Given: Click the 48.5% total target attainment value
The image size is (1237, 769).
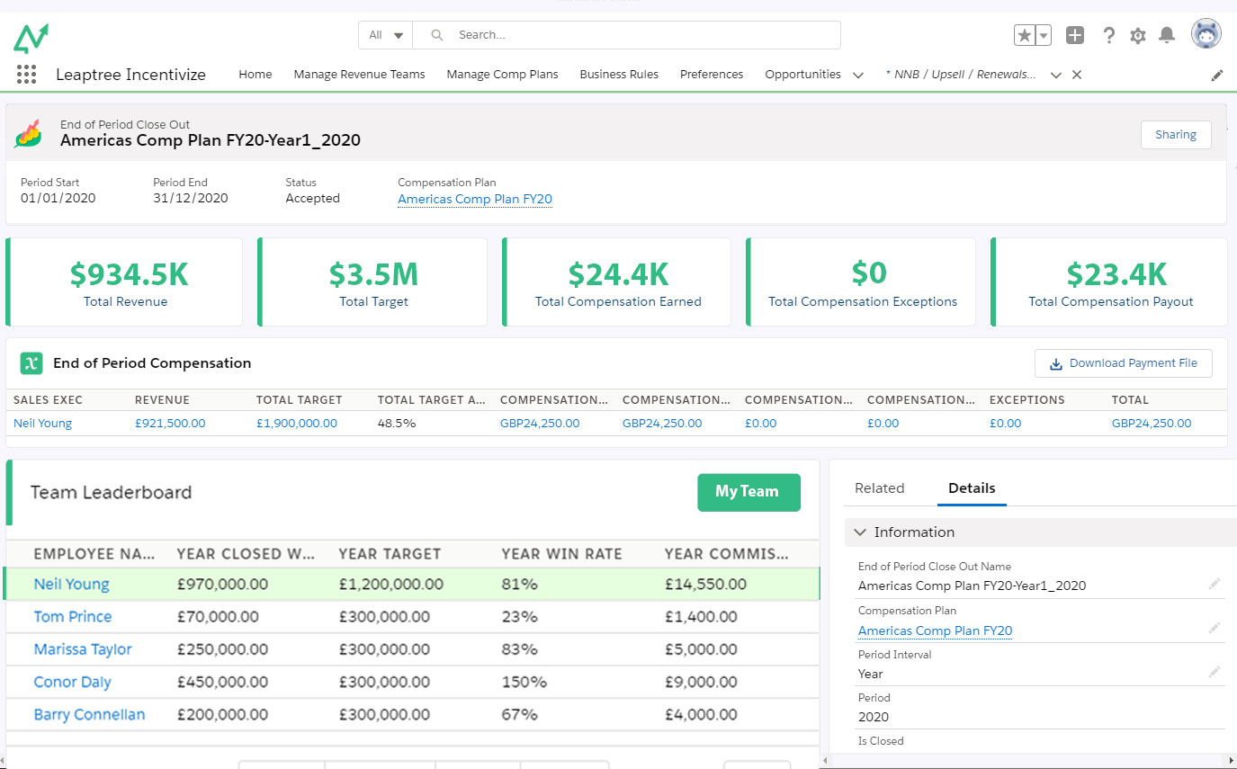Looking at the screenshot, I should [397, 423].
